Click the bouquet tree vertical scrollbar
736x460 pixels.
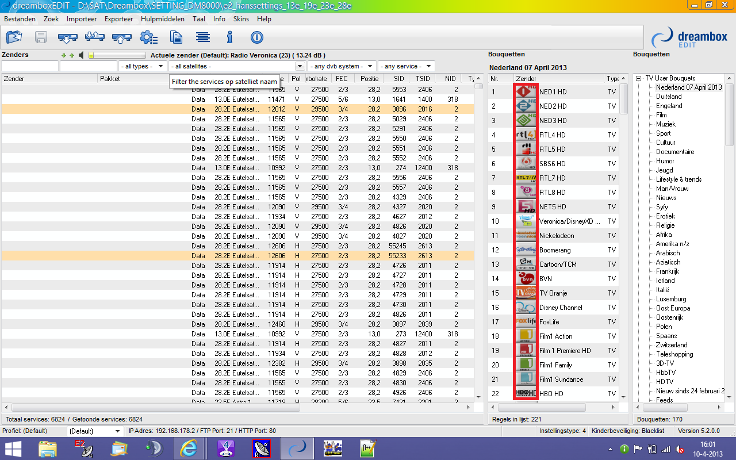tap(730, 239)
